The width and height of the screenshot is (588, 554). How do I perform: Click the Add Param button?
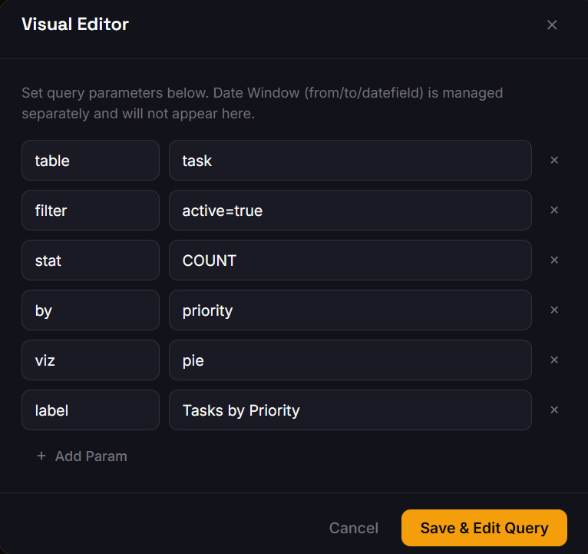point(82,456)
